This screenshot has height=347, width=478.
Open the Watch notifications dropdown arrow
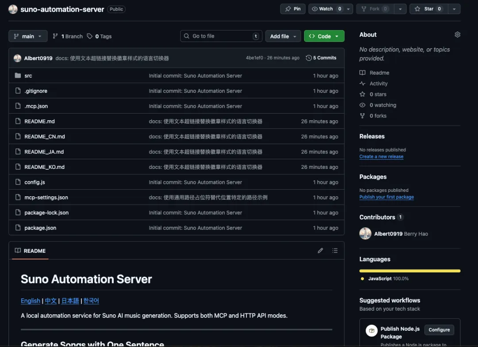[348, 9]
